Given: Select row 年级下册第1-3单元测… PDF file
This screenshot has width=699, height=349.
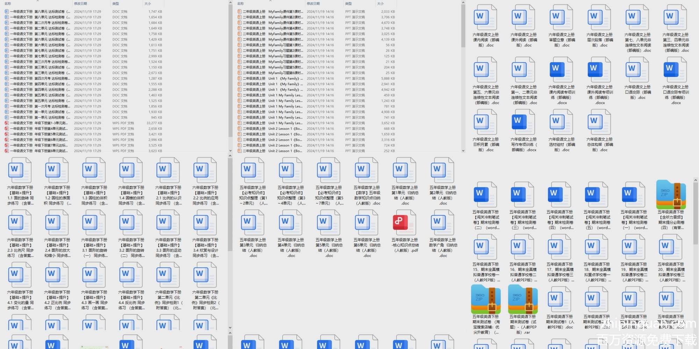Looking at the screenshot, I should pyautogui.click(x=83, y=123).
